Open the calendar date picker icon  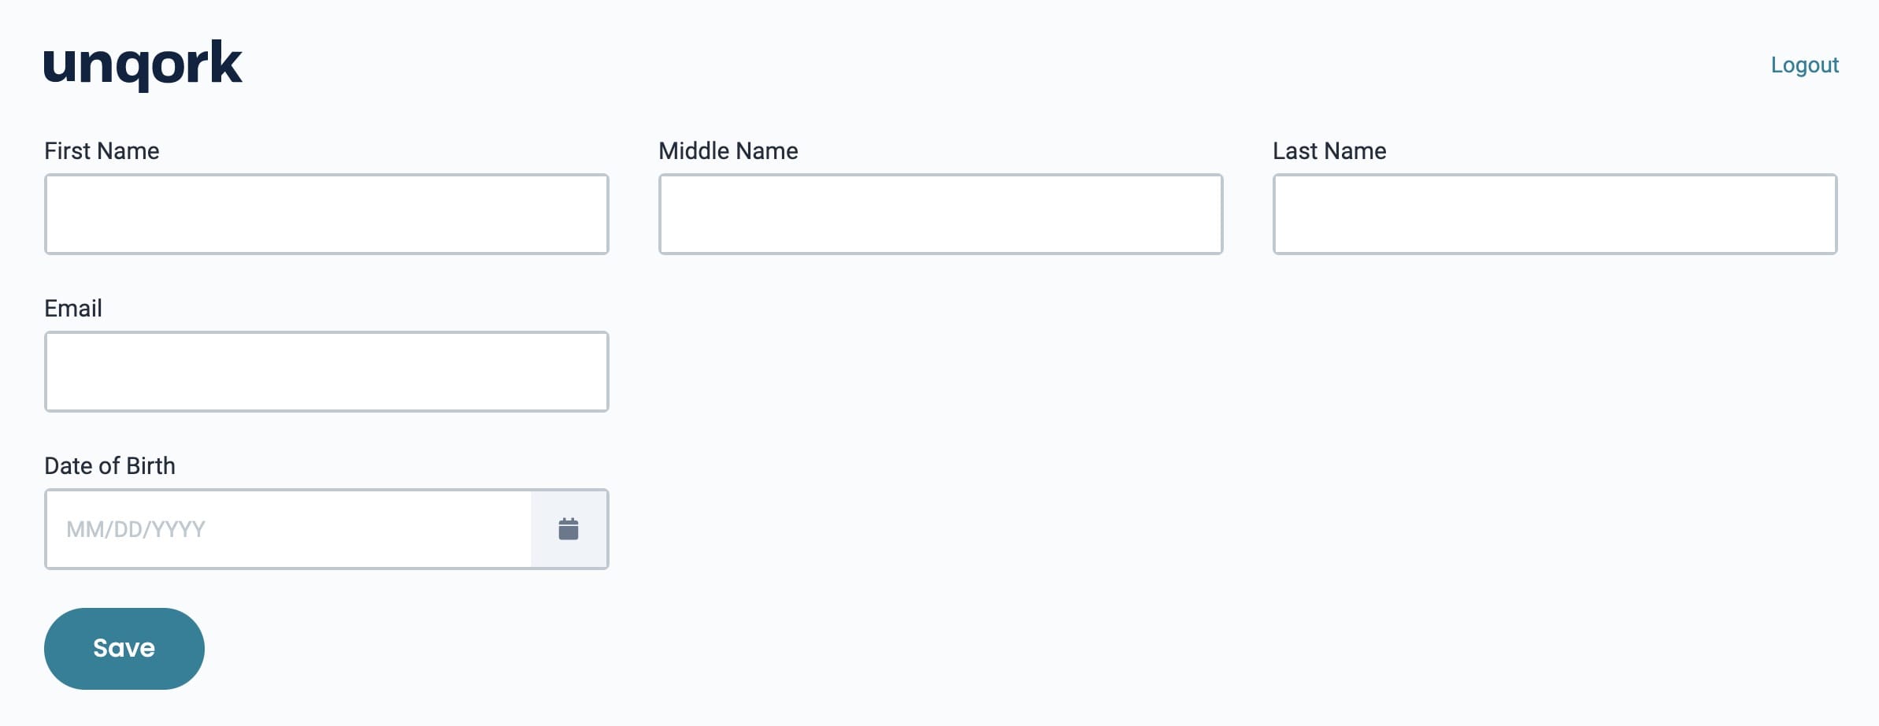click(x=569, y=529)
